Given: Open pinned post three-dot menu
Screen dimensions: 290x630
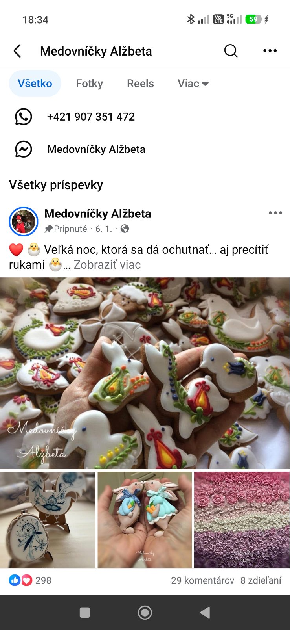Looking at the screenshot, I should click(275, 213).
